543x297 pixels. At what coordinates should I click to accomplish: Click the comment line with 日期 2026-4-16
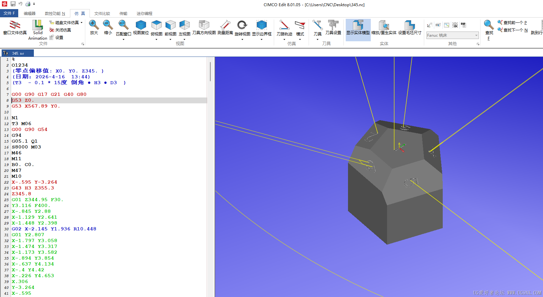pyautogui.click(x=51, y=77)
